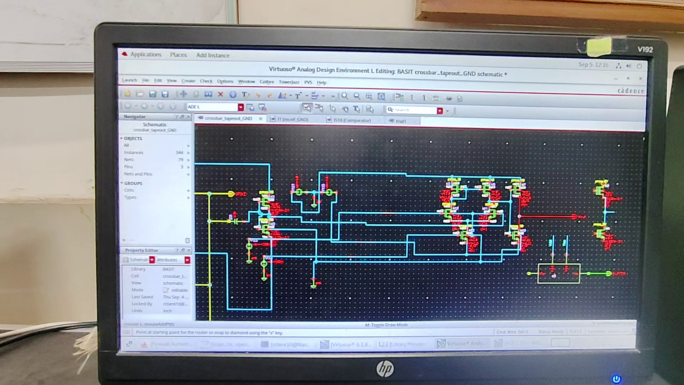Toggle the Mode editable checkbox in Property Editor

coord(166,290)
